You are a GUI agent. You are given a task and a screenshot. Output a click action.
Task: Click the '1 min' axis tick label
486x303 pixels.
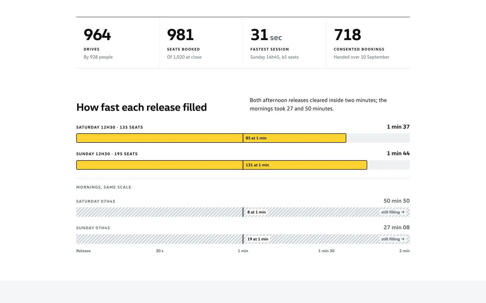[243, 251]
